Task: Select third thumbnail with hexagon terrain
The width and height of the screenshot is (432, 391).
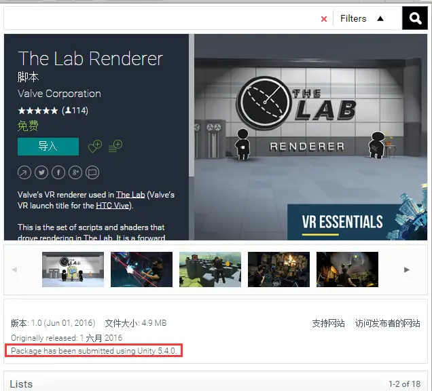Action: click(x=210, y=269)
